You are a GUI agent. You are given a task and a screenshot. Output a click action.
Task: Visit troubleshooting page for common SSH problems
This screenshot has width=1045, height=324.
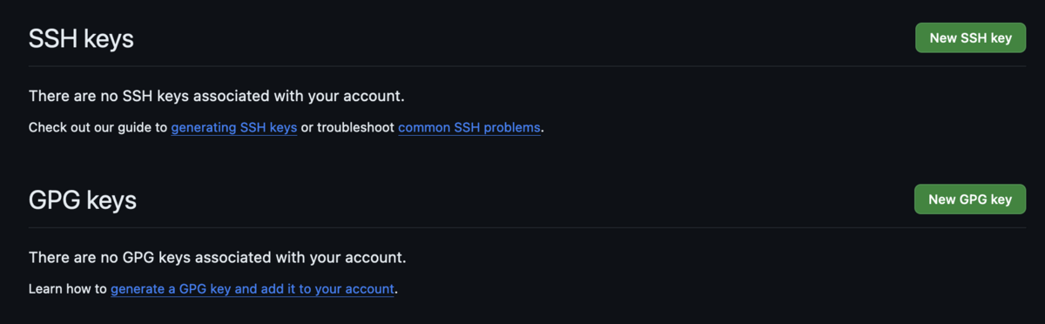469,127
